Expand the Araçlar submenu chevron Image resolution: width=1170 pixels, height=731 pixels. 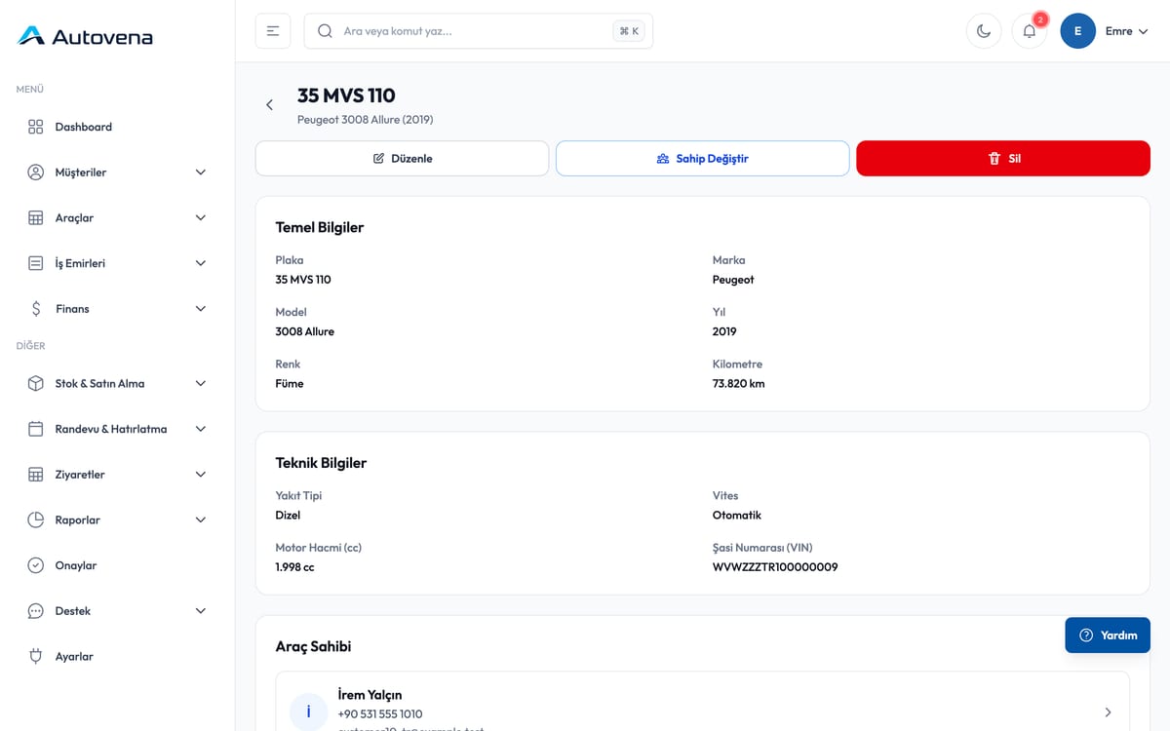click(201, 217)
